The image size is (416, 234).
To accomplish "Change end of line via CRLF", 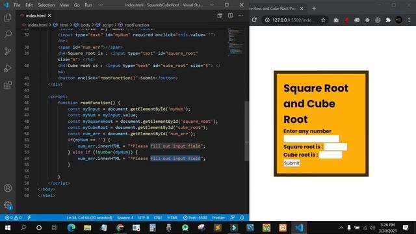I will (x=158, y=218).
